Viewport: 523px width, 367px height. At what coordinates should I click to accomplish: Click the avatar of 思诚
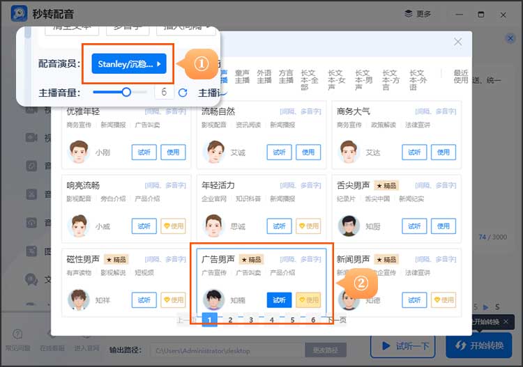pos(214,226)
